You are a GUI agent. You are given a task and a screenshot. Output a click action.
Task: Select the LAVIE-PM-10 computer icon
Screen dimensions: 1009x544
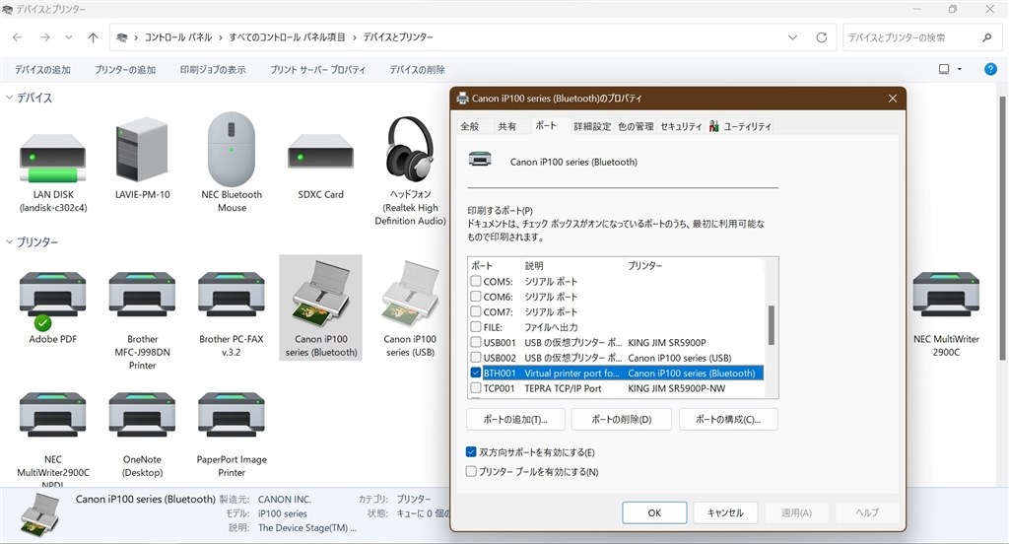pos(142,150)
